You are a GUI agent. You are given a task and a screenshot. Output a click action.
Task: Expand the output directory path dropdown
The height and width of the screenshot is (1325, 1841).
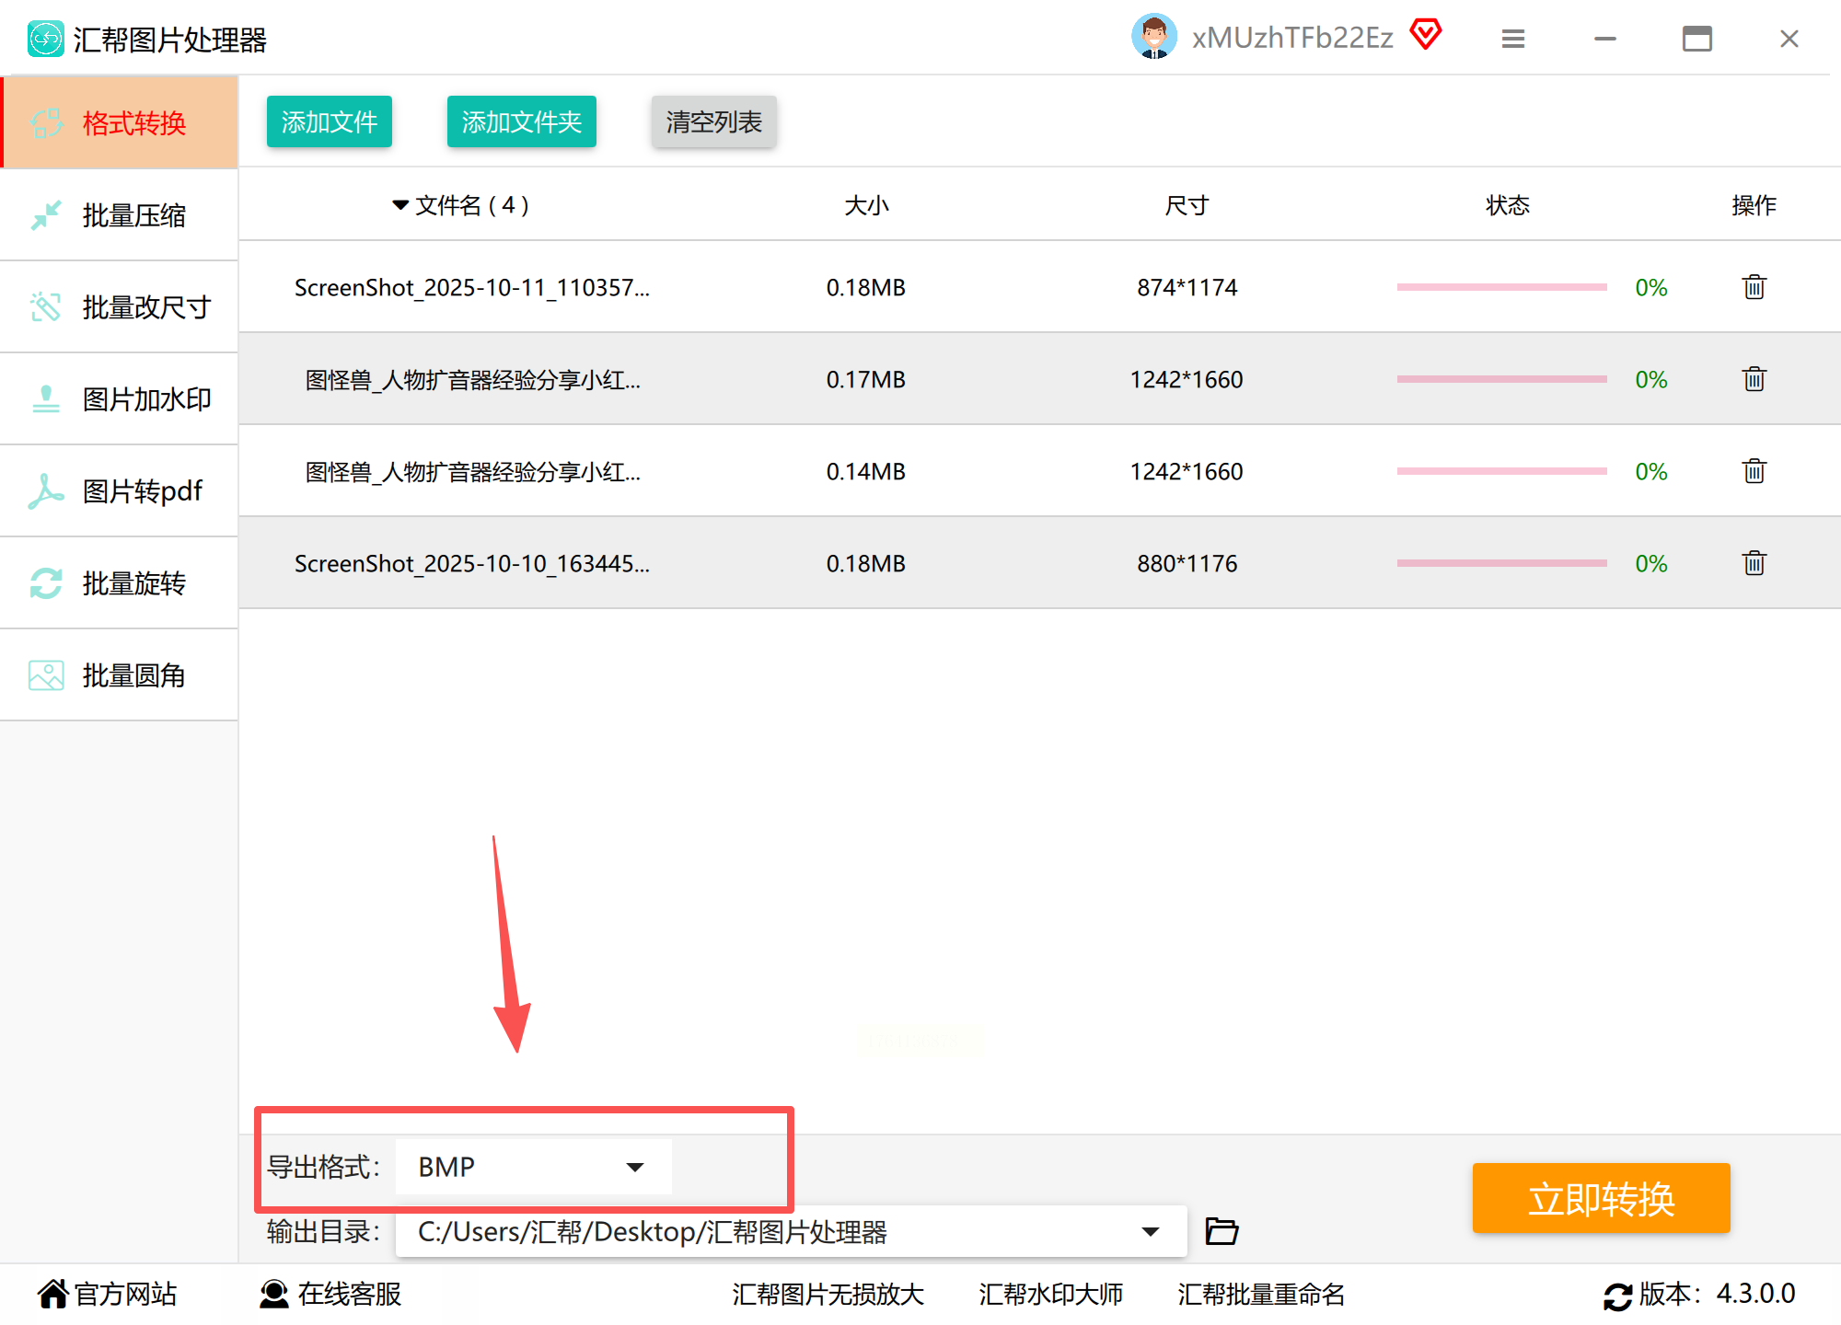pyautogui.click(x=1150, y=1231)
